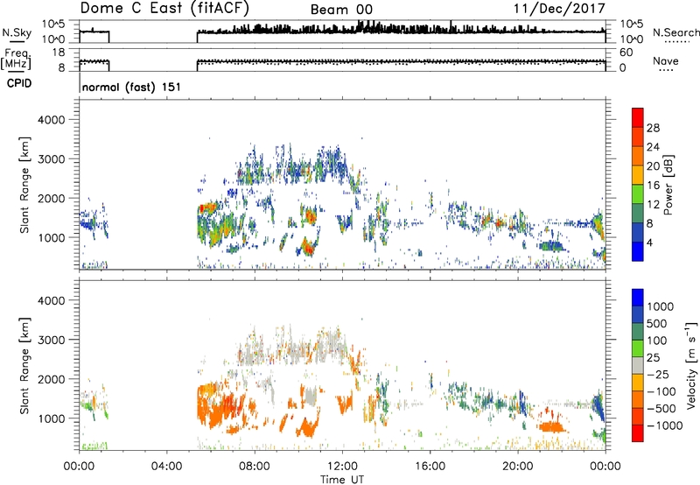Click the "500" tick on the Velocity scale

pos(659,324)
